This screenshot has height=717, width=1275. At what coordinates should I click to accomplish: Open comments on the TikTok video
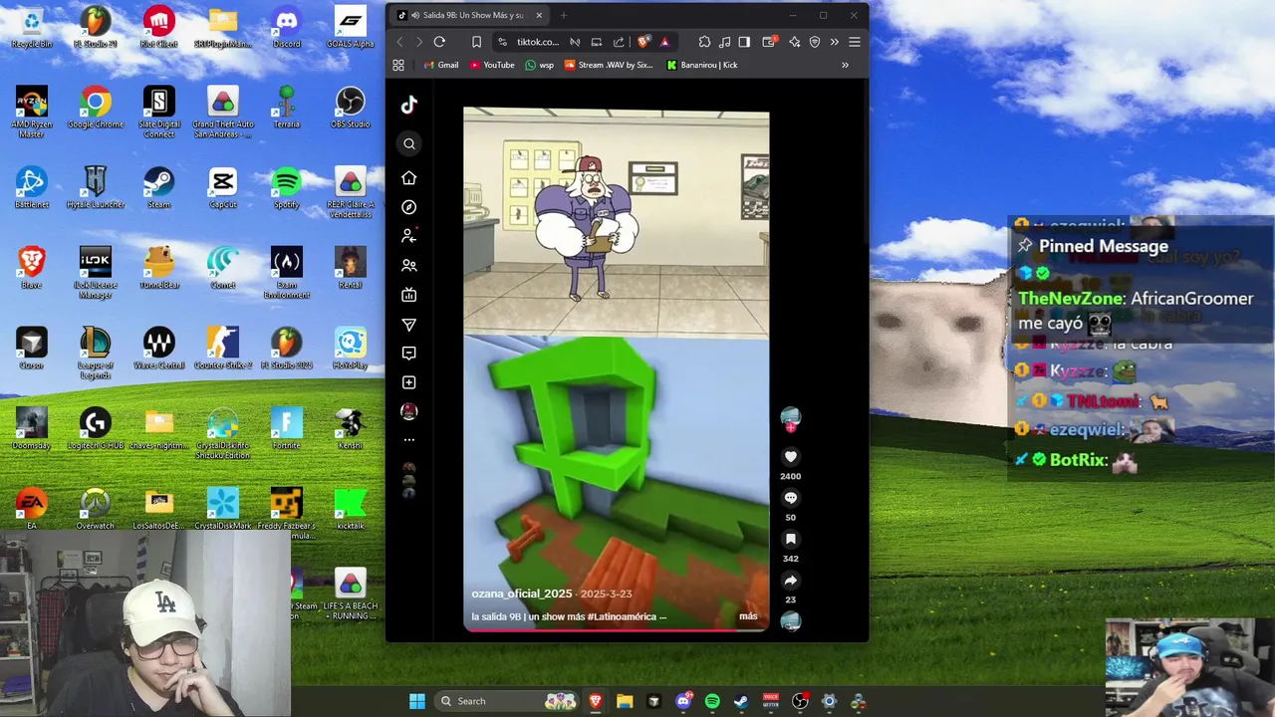(x=790, y=498)
